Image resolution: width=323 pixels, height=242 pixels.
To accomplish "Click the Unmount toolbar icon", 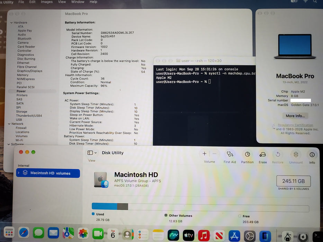I will [x=296, y=155].
